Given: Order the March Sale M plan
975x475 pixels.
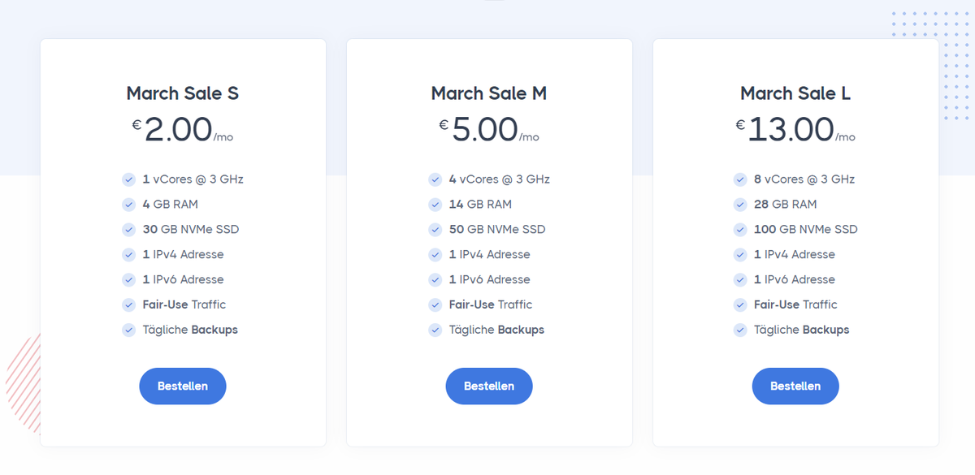Looking at the screenshot, I should [489, 386].
